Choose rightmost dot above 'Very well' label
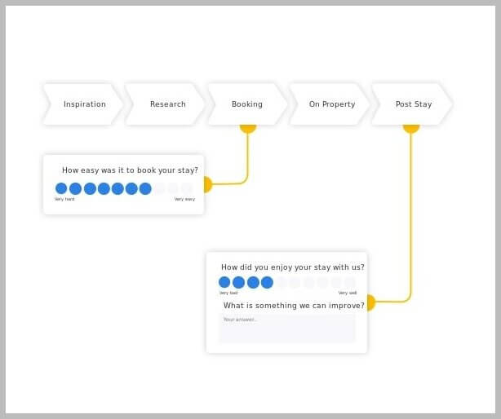 pyautogui.click(x=350, y=282)
